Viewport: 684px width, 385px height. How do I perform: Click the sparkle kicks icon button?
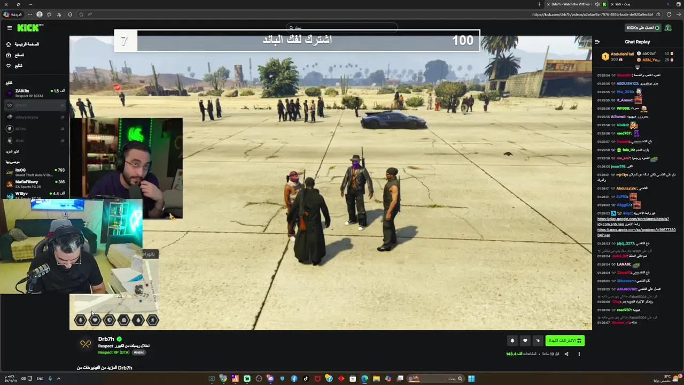click(538, 341)
